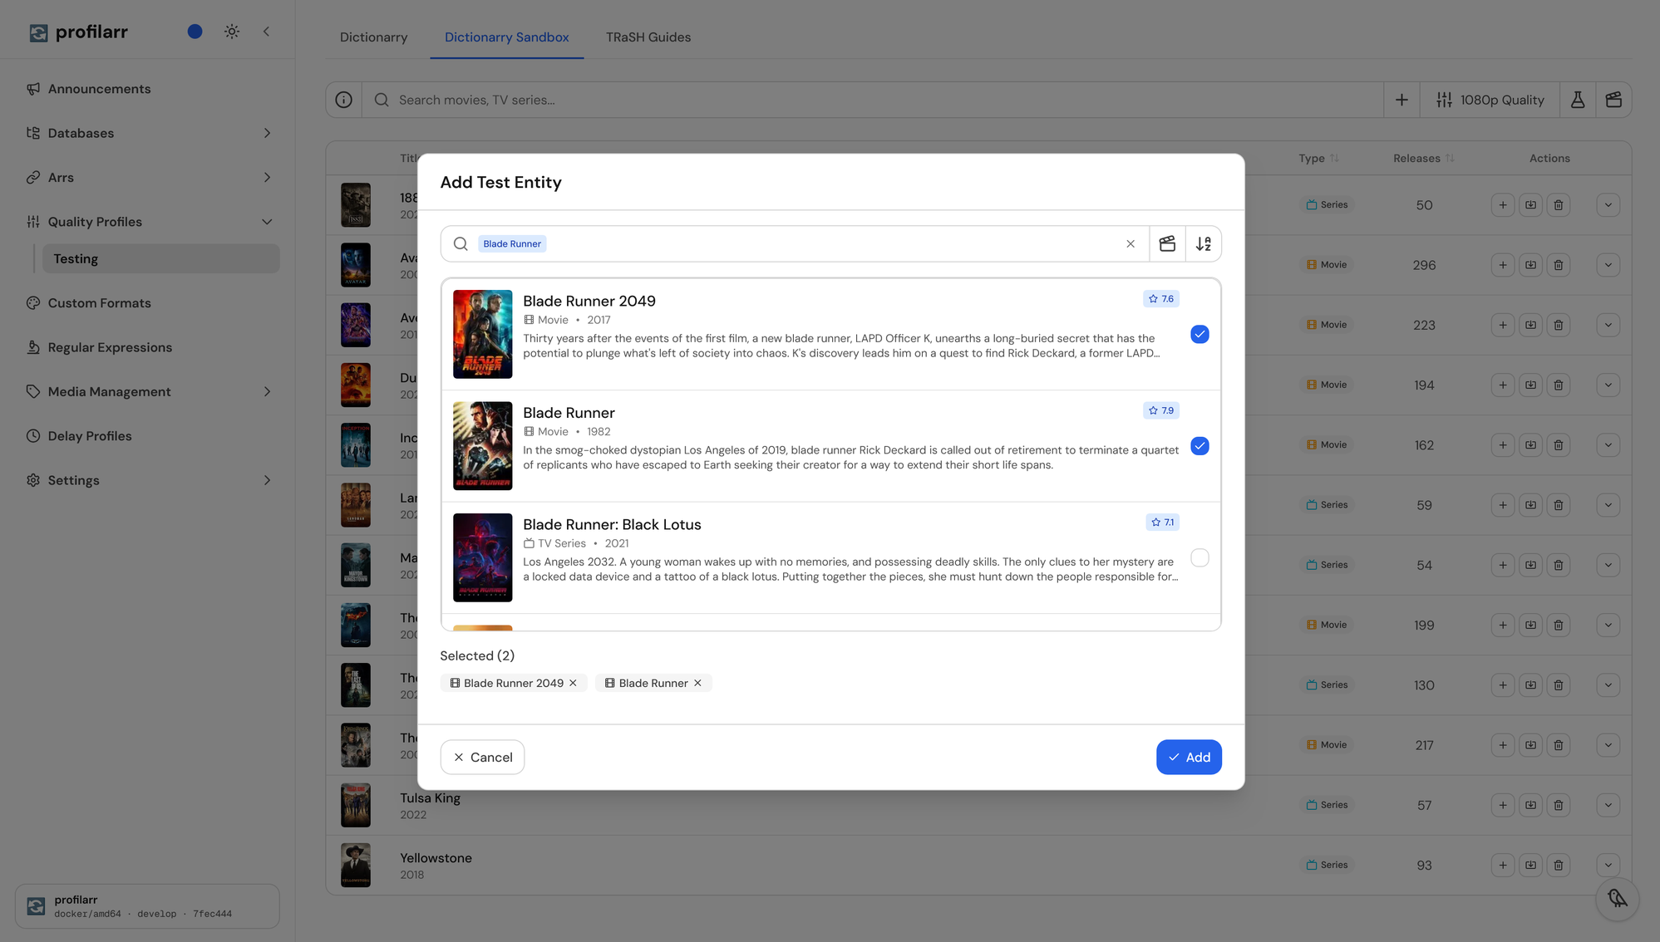This screenshot has height=942, width=1660.
Task: Expand the Tulsa King row
Action: pyautogui.click(x=1608, y=805)
